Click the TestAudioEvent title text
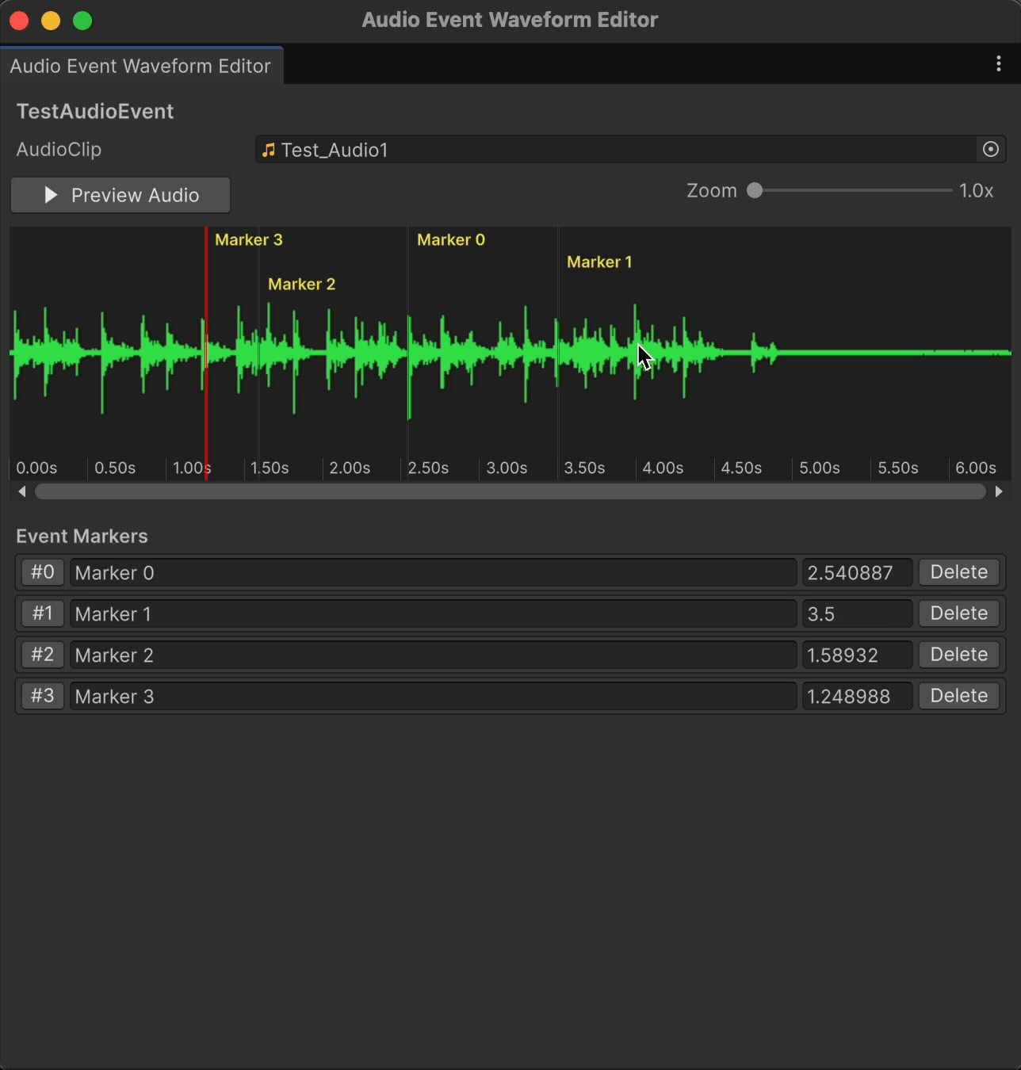Image resolution: width=1021 pixels, height=1070 pixels. (x=94, y=111)
